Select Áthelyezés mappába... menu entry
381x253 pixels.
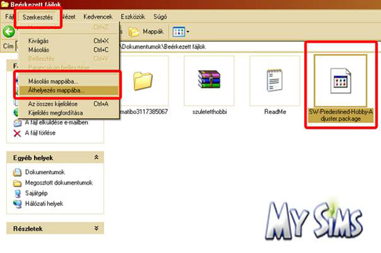[x=69, y=91]
